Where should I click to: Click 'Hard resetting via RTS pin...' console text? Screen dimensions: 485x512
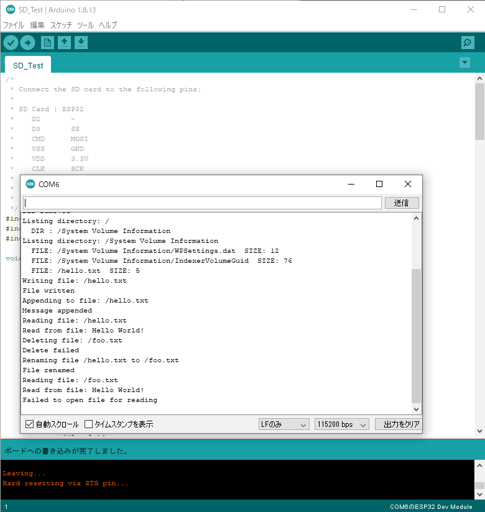click(x=65, y=483)
